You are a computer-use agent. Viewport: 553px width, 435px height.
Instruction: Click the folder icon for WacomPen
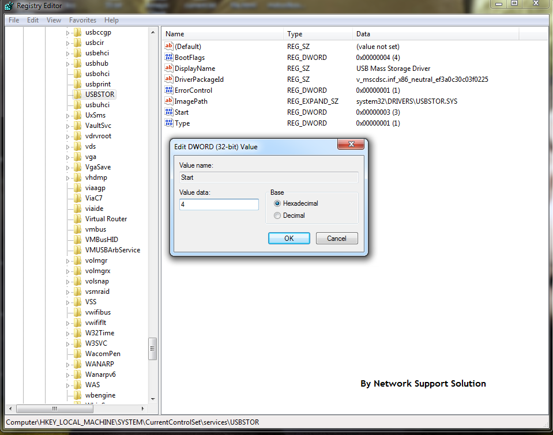tap(77, 353)
